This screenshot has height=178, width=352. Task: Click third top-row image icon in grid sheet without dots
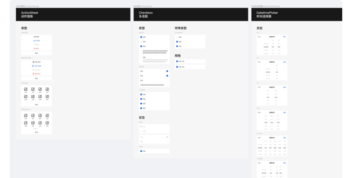[x=40, y=89]
